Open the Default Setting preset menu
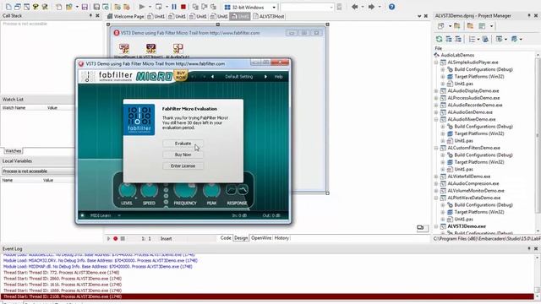Image resolution: width=541 pixels, height=304 pixels. pyautogui.click(x=238, y=77)
